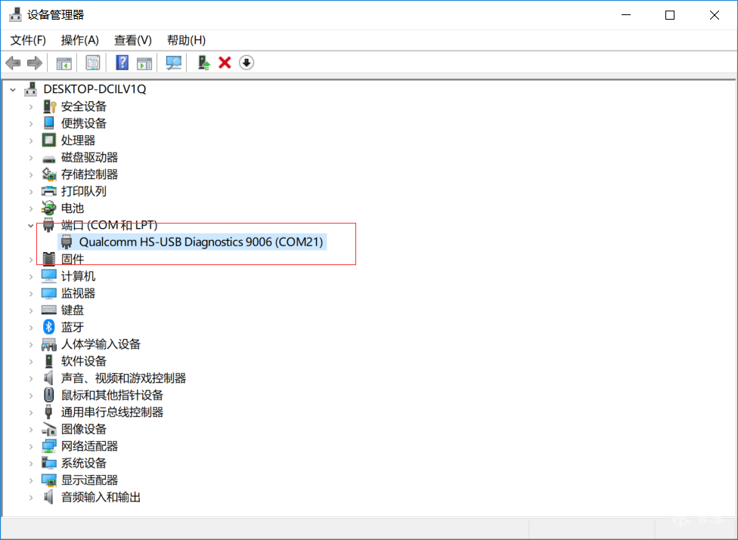738x540 pixels.
Task: Click the 处理器 chip icon
Action: pyautogui.click(x=49, y=140)
